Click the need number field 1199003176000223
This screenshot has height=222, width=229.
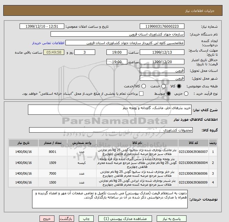(162, 26)
